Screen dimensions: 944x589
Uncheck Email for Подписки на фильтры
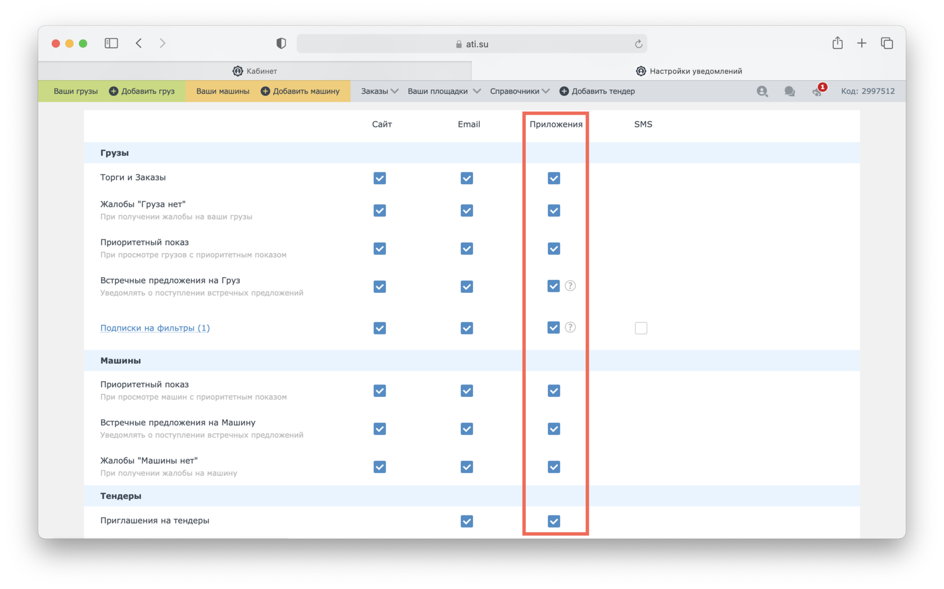pyautogui.click(x=467, y=328)
